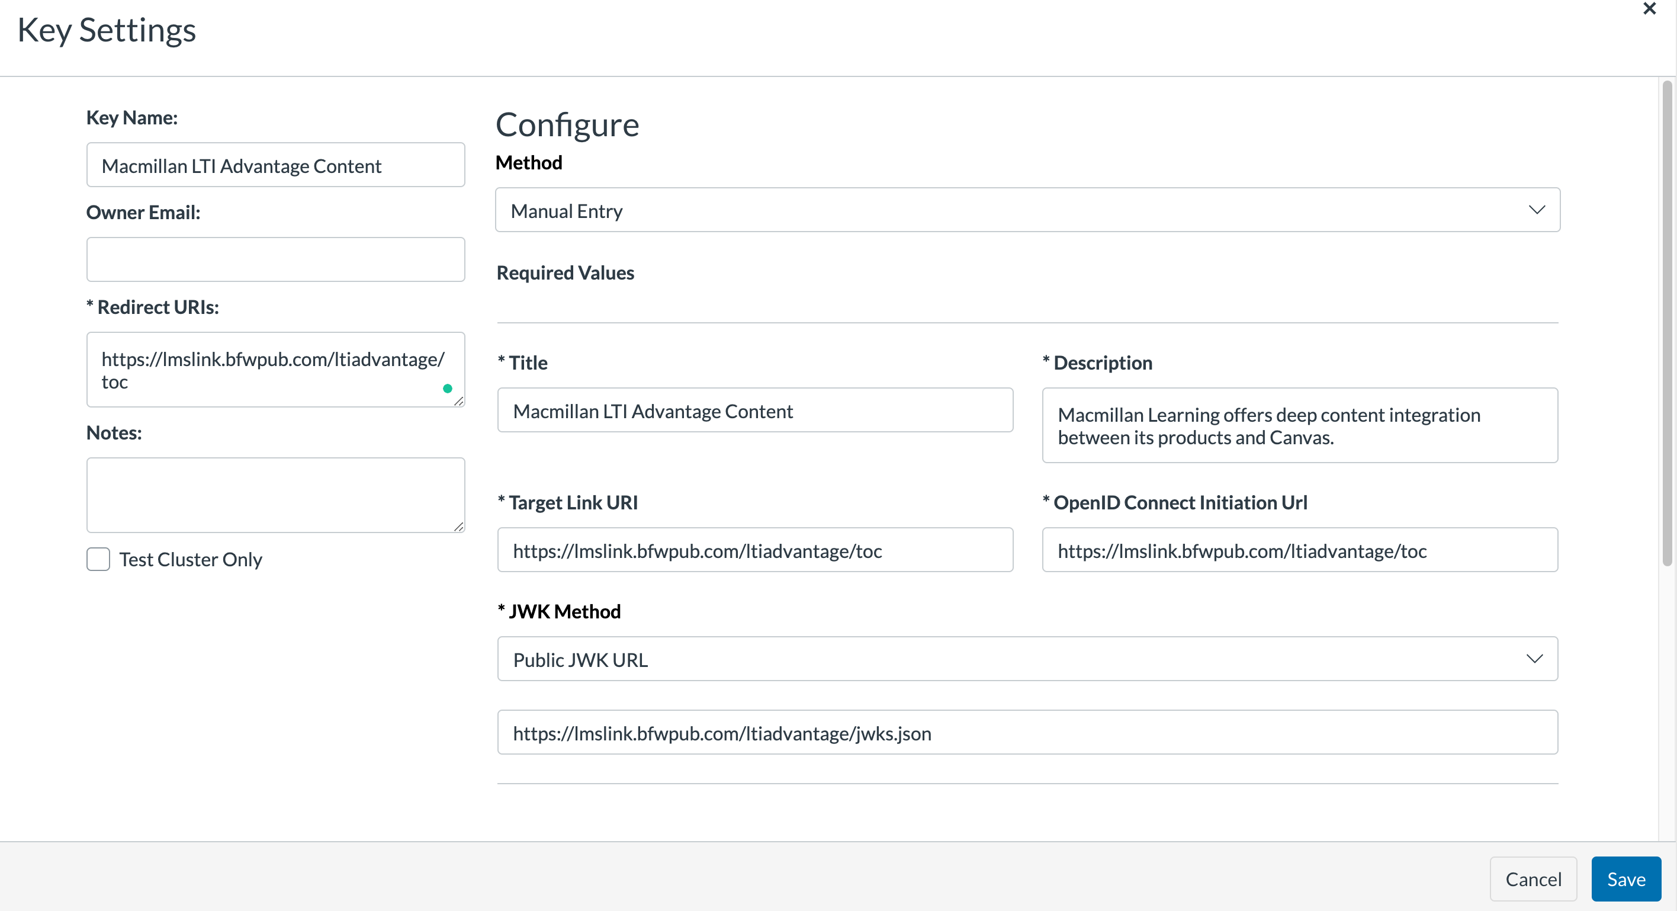The height and width of the screenshot is (911, 1677).
Task: Click the Public JWK URL input field
Action: coord(1027,732)
